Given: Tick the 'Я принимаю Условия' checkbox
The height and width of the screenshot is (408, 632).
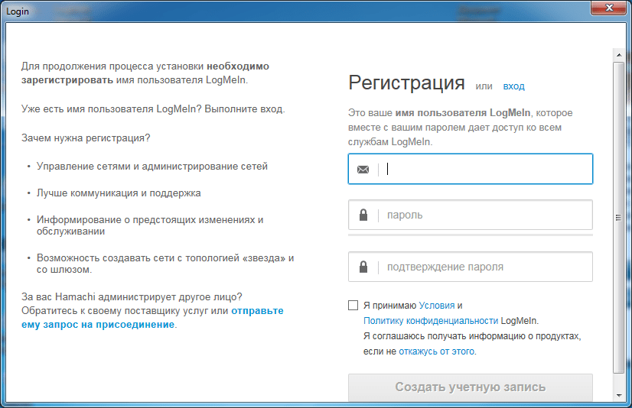Looking at the screenshot, I should (x=353, y=306).
